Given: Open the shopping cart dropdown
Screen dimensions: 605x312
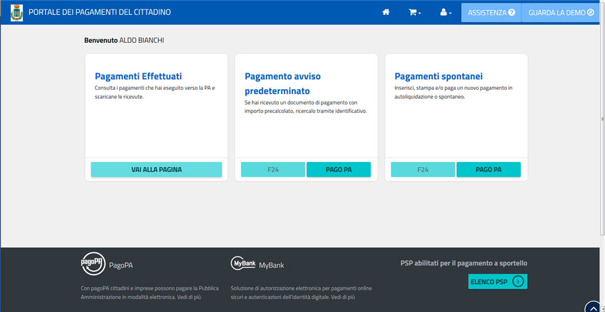Looking at the screenshot, I should click(x=415, y=12).
